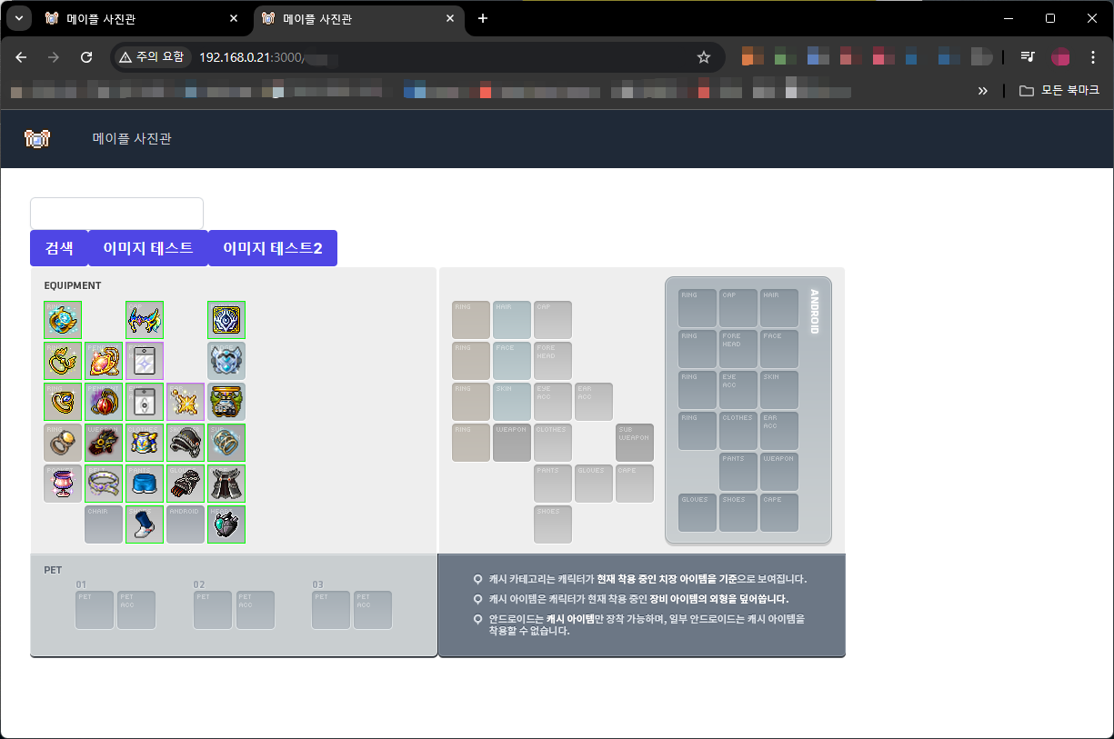
Task: Reload the current page
Action: (86, 57)
